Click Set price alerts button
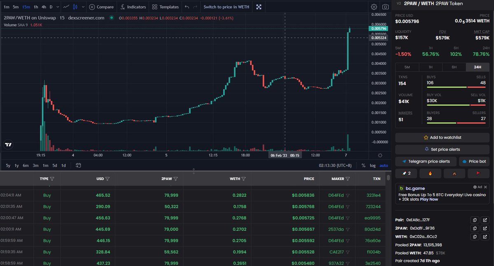Viewport: 494px width, 266px height. [442, 149]
